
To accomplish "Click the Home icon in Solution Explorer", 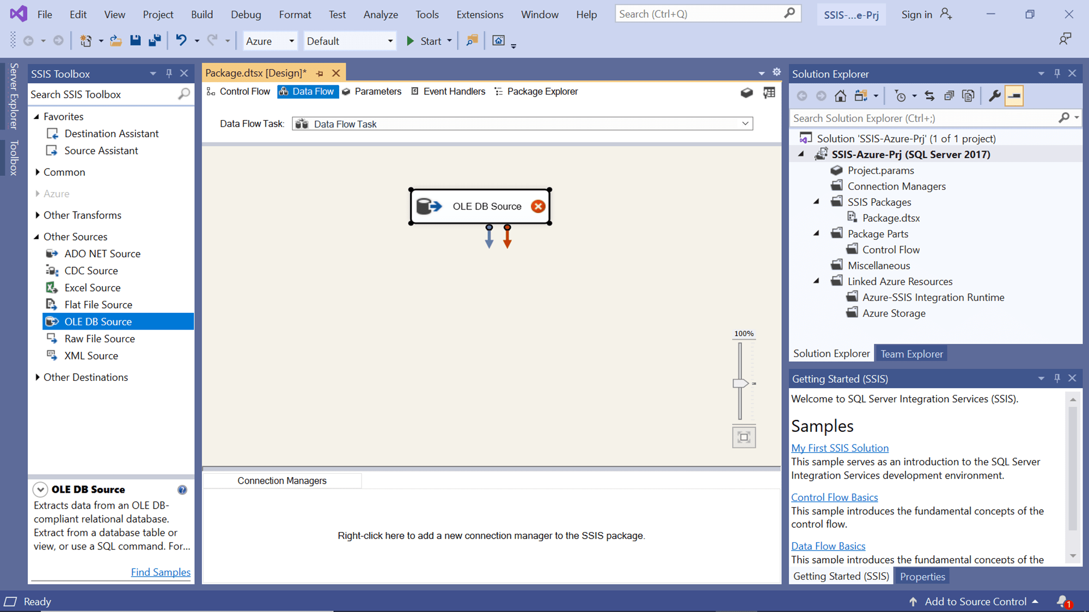I will (x=840, y=96).
